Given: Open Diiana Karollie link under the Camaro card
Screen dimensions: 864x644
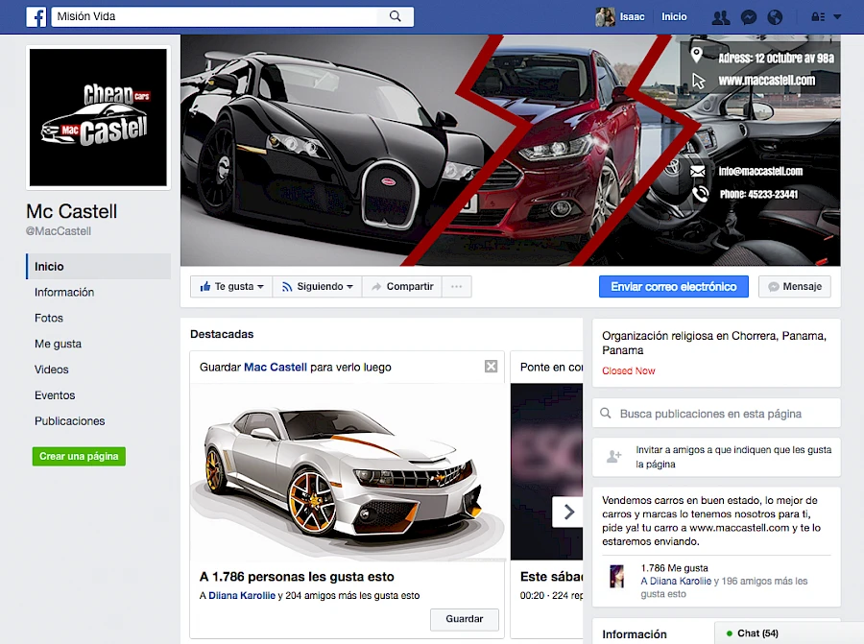Looking at the screenshot, I should click(x=242, y=595).
